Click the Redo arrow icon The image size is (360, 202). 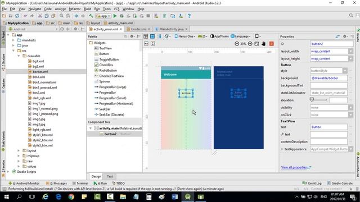coord(31,16)
